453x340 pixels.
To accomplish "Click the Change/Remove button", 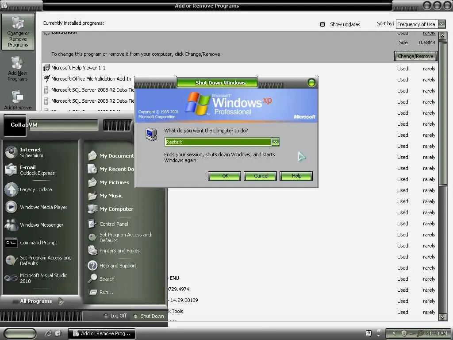I will (415, 56).
